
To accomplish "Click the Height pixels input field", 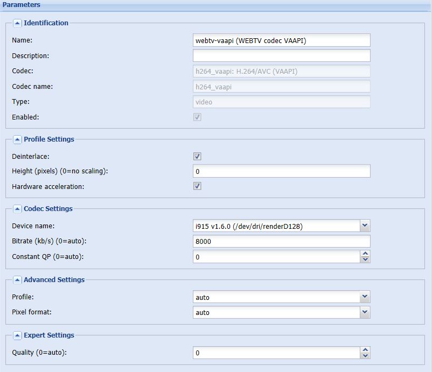I will [x=282, y=171].
